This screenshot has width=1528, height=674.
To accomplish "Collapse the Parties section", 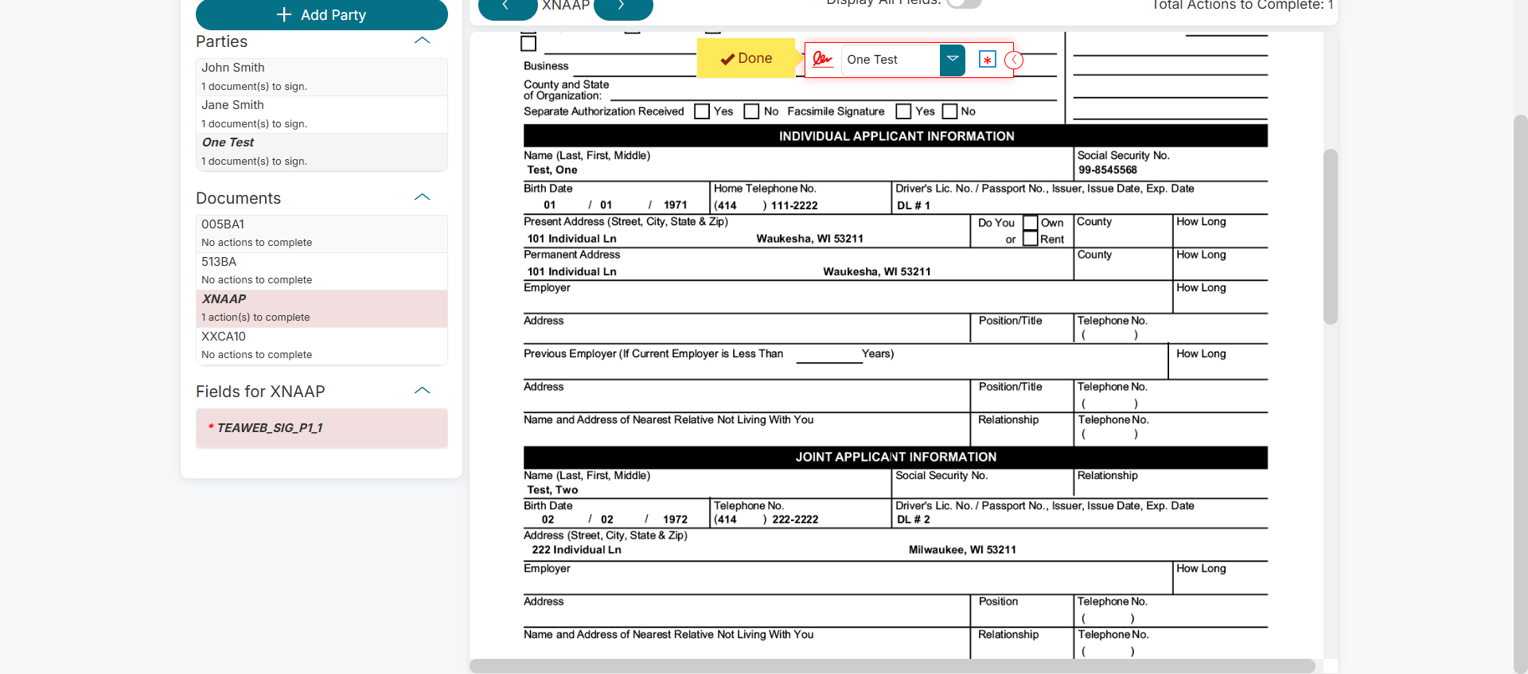I will coord(423,41).
